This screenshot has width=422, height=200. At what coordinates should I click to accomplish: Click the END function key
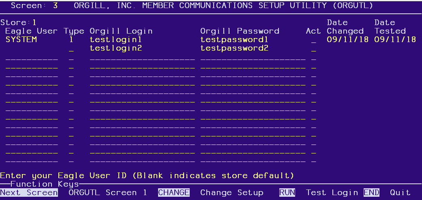coord(371,193)
